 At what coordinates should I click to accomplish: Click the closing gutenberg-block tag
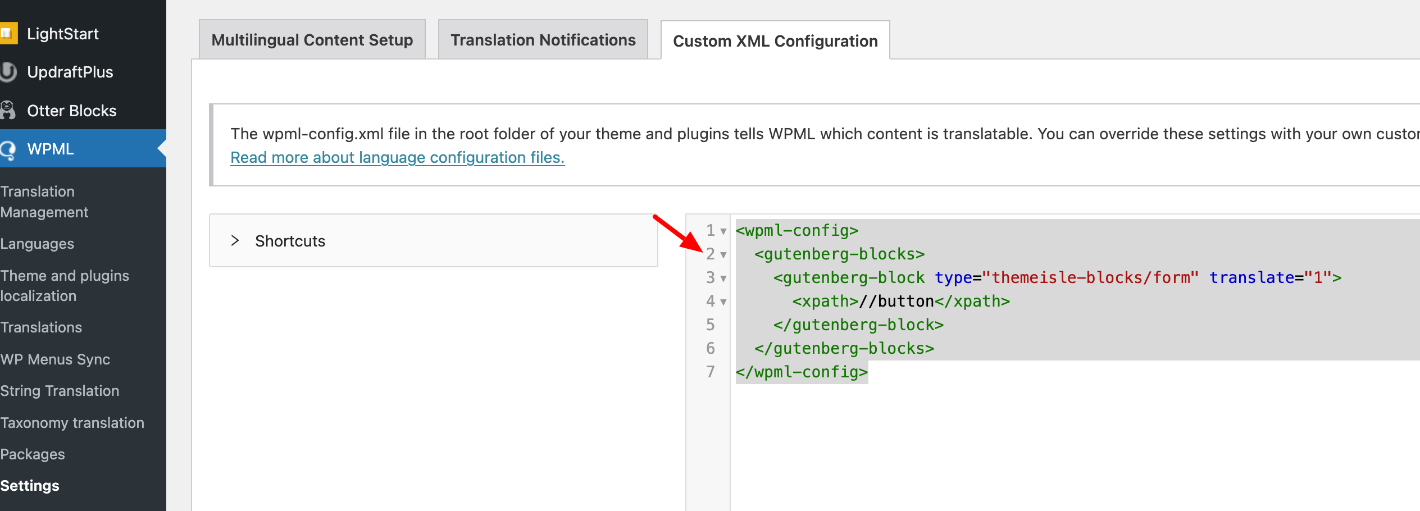coord(858,325)
